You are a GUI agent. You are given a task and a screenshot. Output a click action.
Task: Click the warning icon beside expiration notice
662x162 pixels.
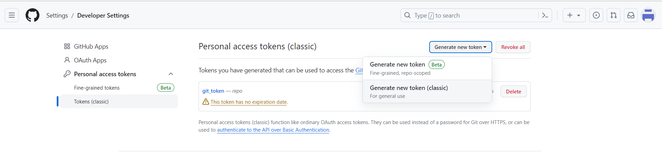pos(206,102)
